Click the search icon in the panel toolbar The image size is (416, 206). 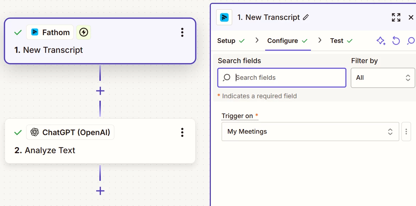point(411,41)
